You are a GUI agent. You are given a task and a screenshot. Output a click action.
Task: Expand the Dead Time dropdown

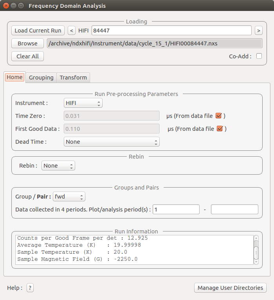click(x=112, y=142)
